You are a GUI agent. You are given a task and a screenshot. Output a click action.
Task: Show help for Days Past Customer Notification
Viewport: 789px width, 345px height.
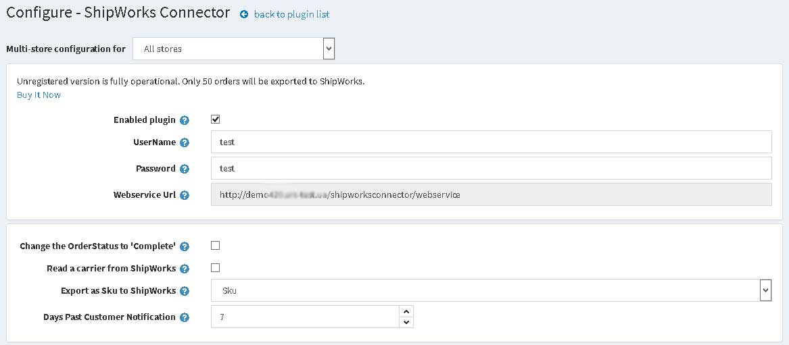click(x=184, y=317)
